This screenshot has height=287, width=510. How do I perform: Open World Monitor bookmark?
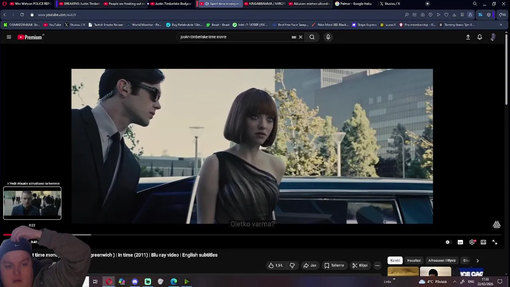(144, 25)
